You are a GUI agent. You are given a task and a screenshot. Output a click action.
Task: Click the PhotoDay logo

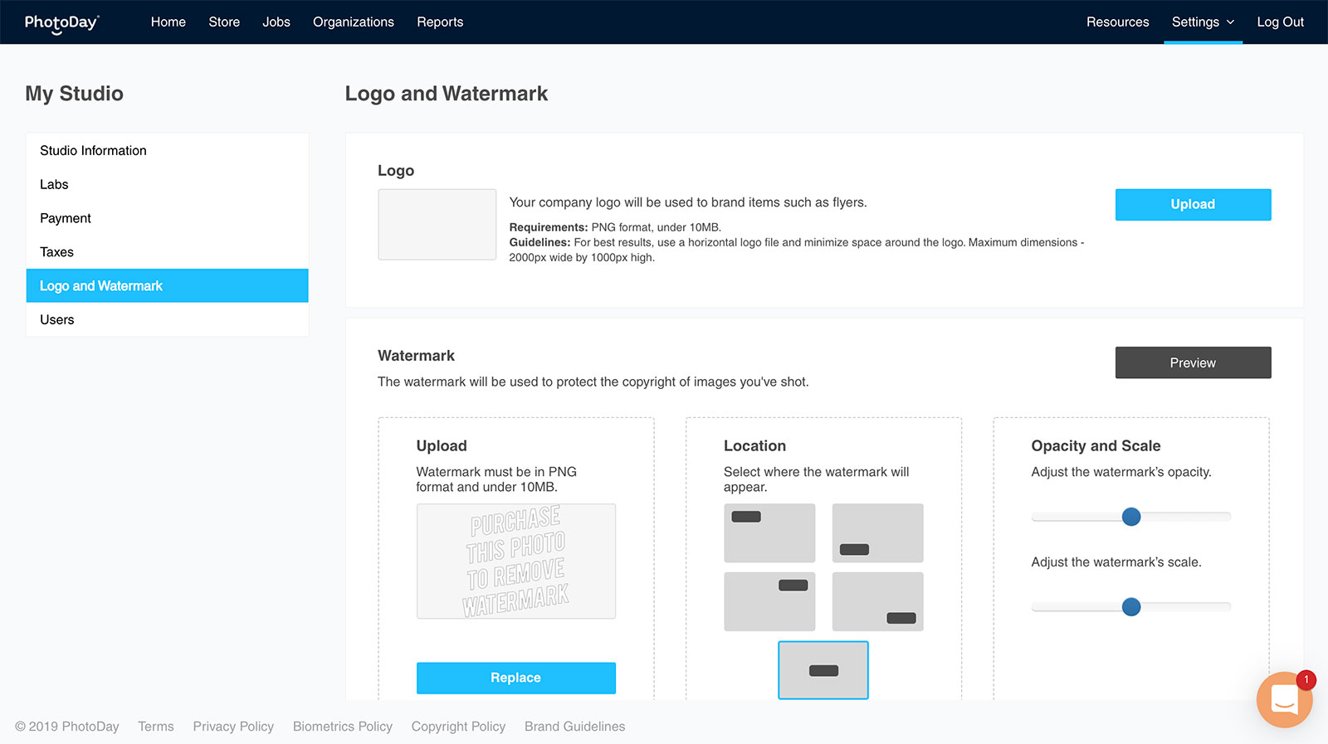click(62, 23)
